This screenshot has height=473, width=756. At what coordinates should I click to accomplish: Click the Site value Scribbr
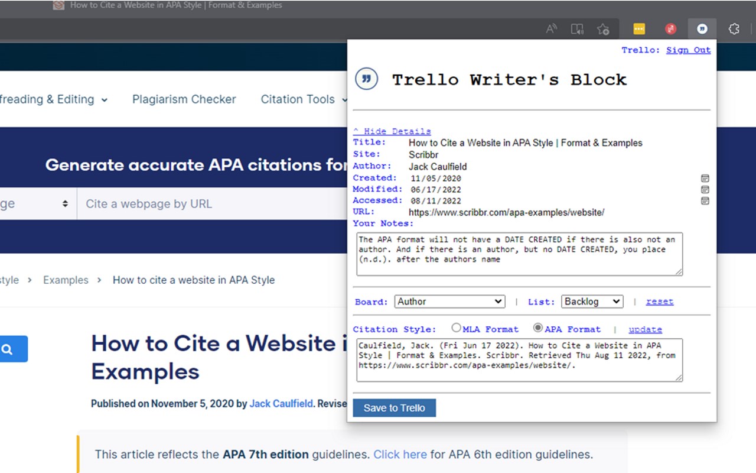[423, 155]
